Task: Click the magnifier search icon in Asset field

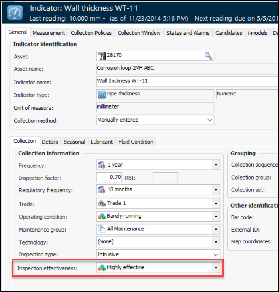Action: (208, 56)
